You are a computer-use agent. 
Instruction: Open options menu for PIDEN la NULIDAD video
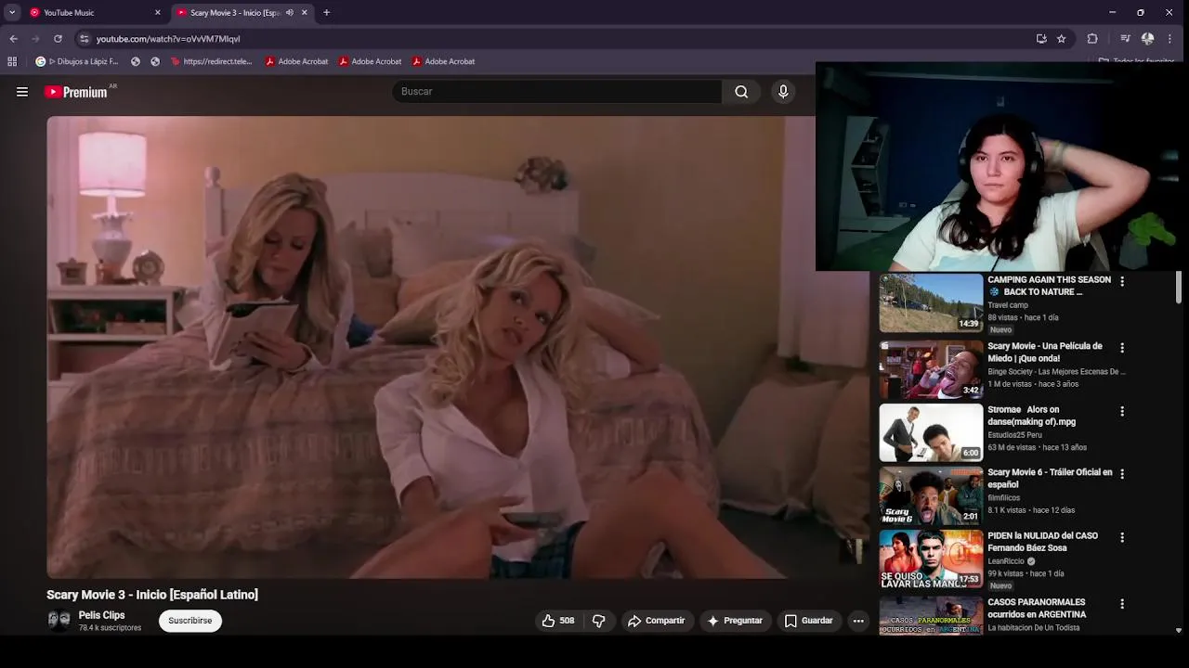point(1122,537)
